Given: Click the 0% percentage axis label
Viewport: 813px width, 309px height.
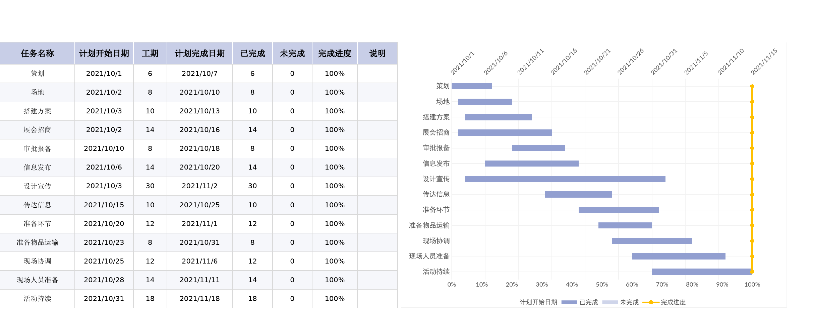Looking at the screenshot, I should [x=452, y=285].
